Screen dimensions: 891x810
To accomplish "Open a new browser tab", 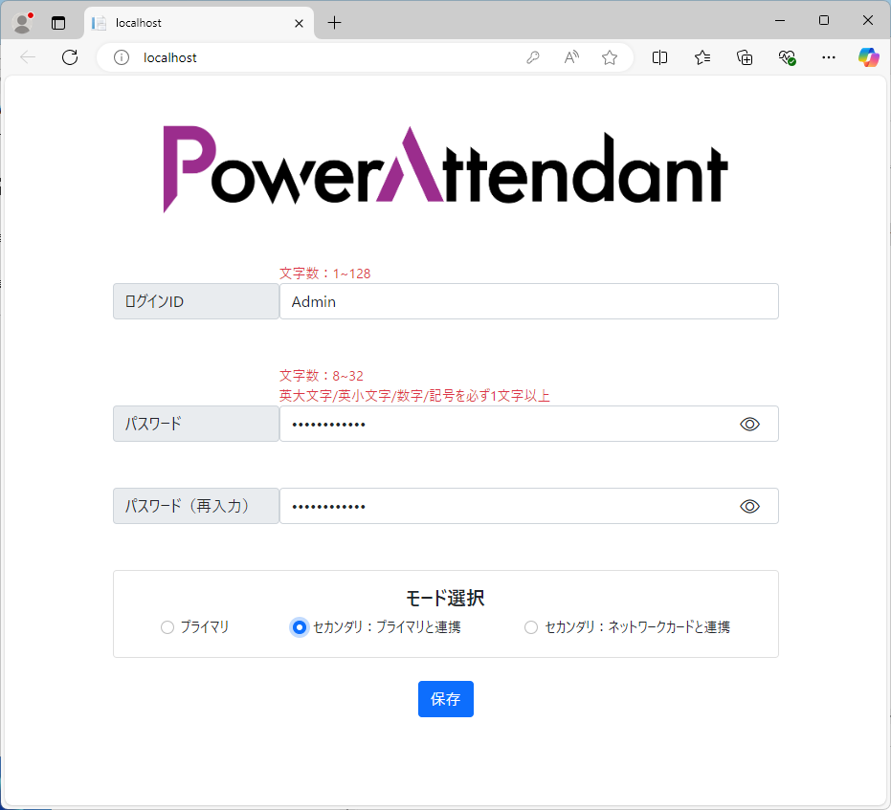I will [x=334, y=23].
